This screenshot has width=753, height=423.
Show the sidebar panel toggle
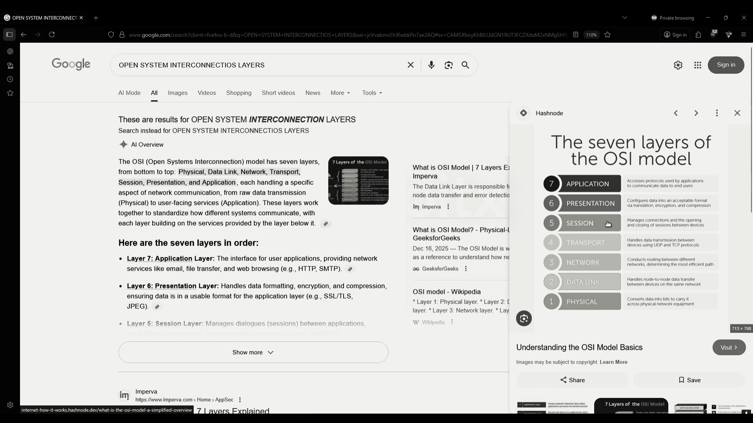click(9, 34)
